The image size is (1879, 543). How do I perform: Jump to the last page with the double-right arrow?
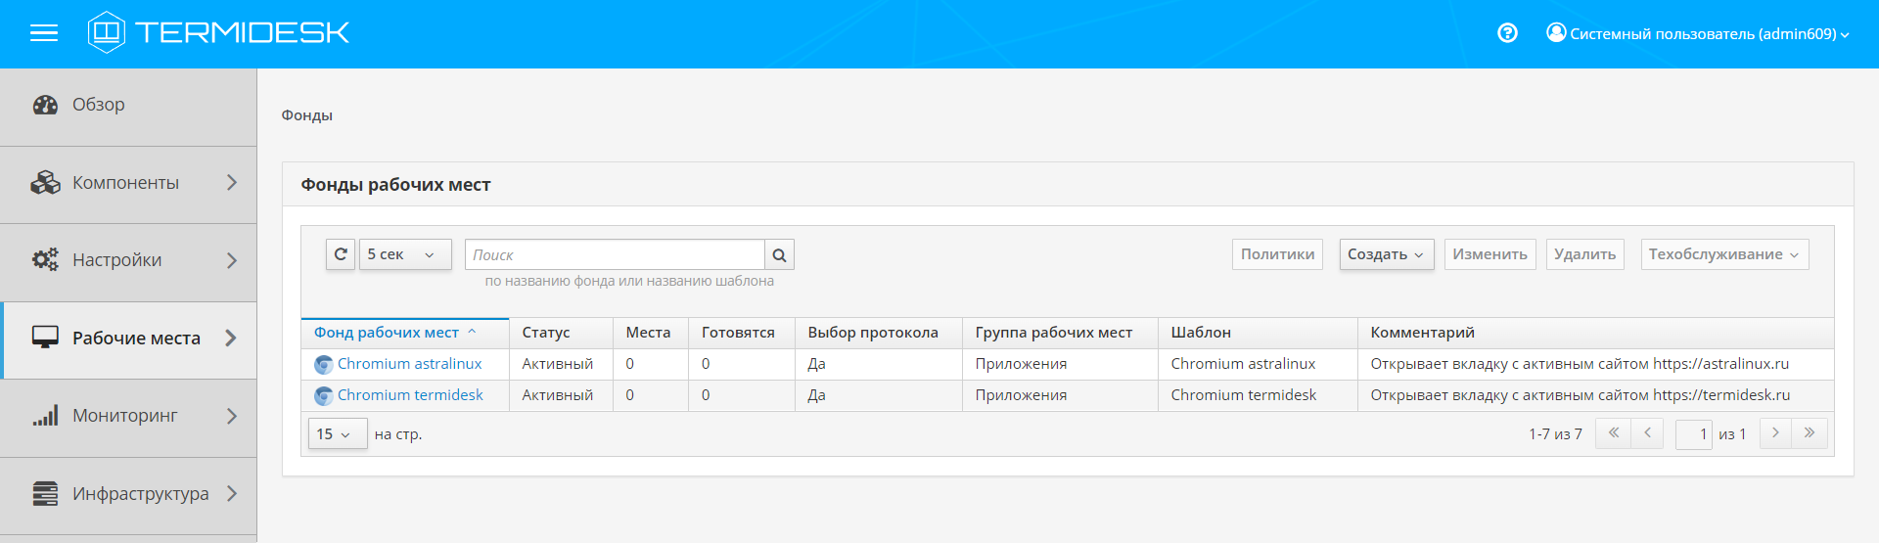tap(1810, 433)
